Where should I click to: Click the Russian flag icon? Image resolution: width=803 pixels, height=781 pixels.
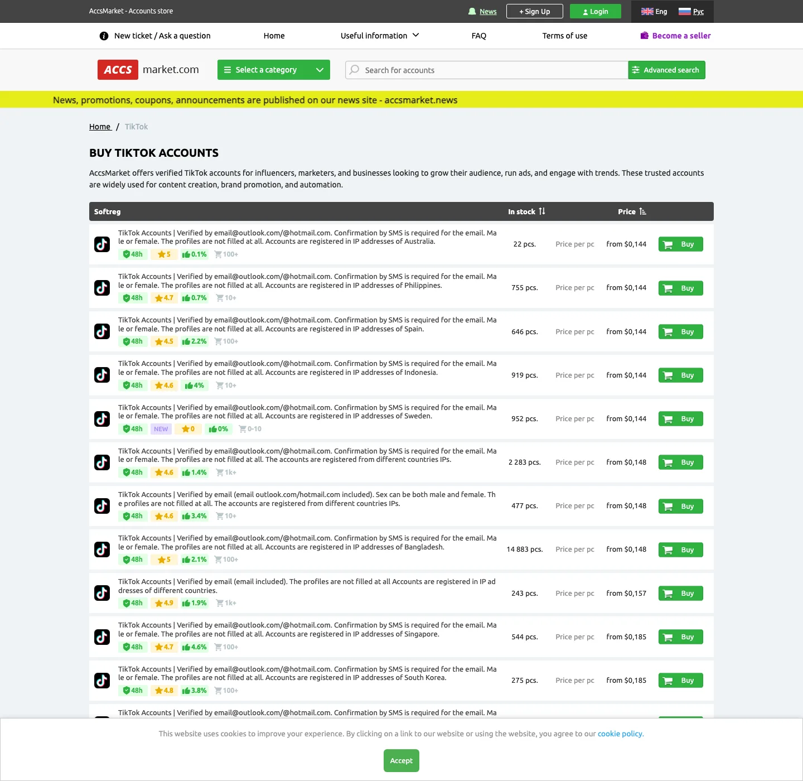[684, 11]
